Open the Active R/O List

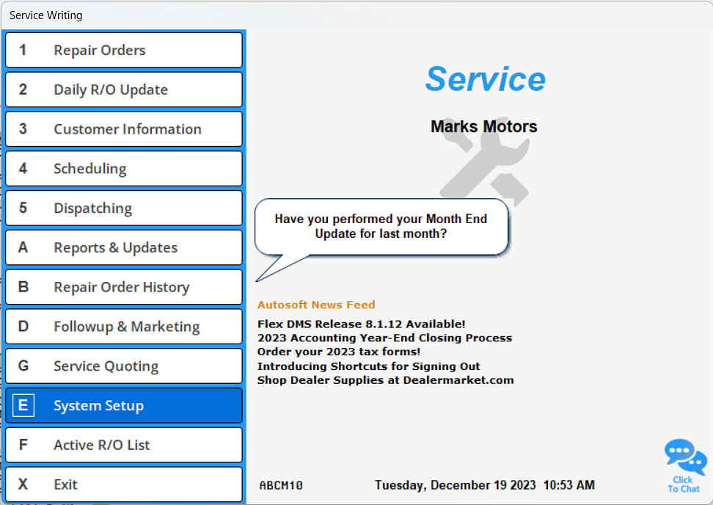click(x=123, y=445)
